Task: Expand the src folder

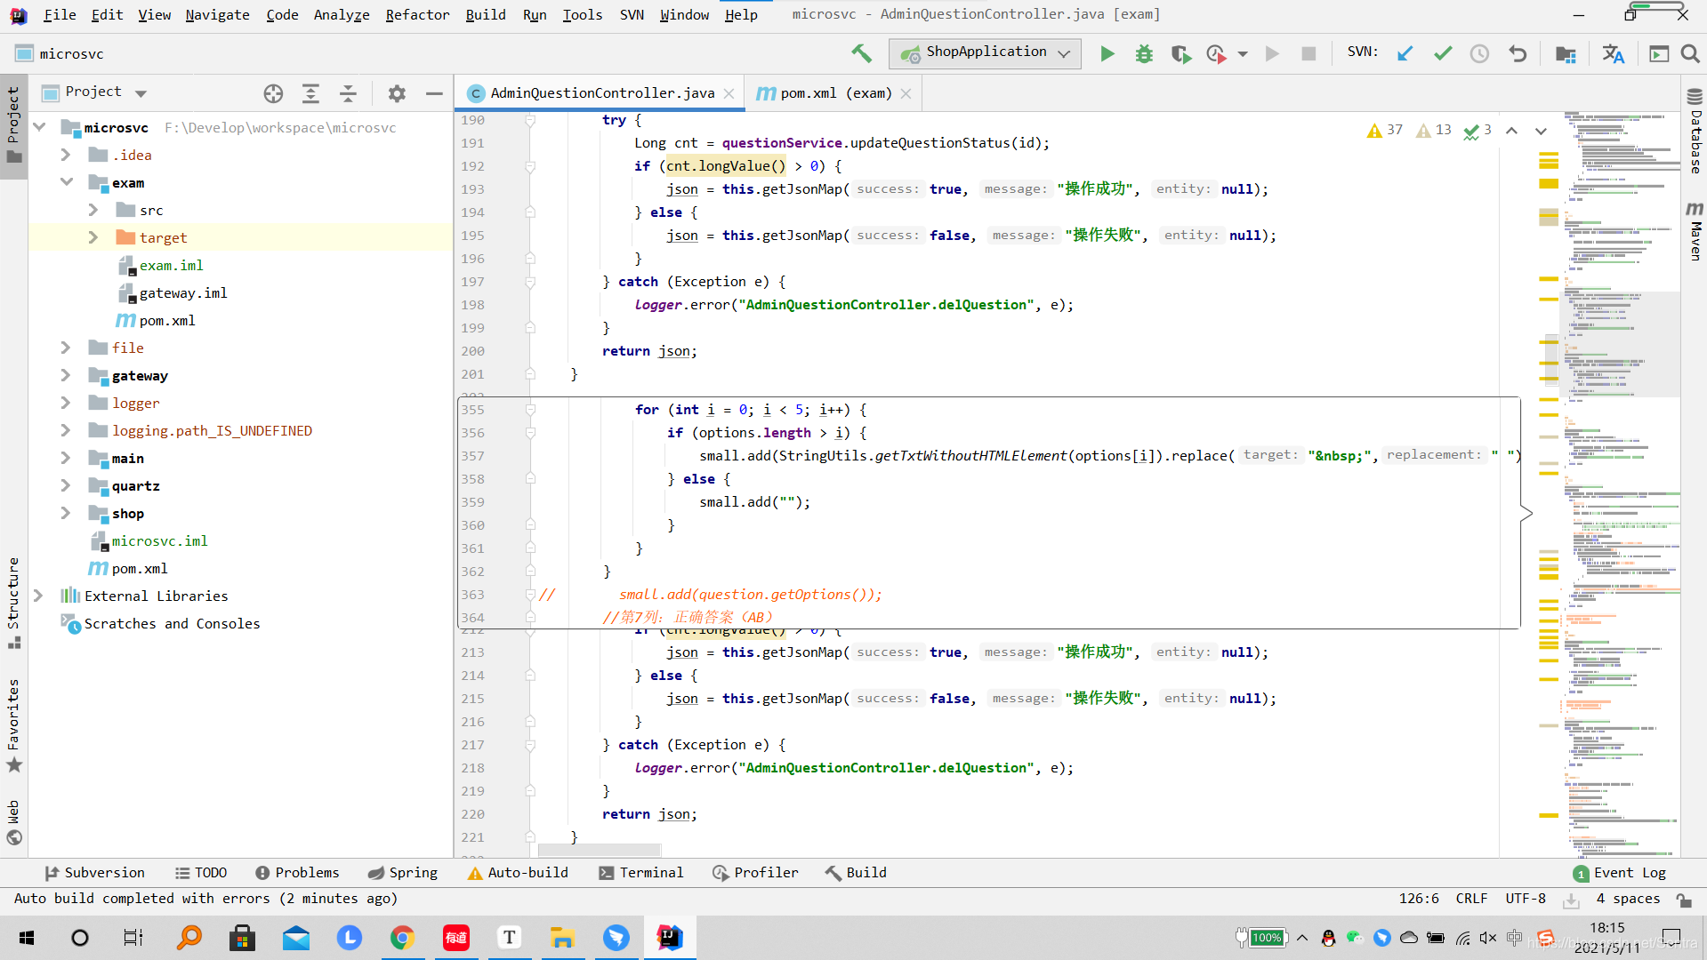Action: (93, 210)
